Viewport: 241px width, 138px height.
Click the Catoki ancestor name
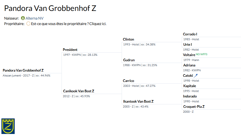click(x=188, y=76)
